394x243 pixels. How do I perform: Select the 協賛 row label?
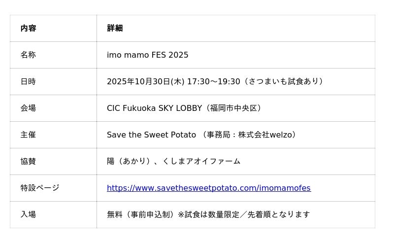28,161
